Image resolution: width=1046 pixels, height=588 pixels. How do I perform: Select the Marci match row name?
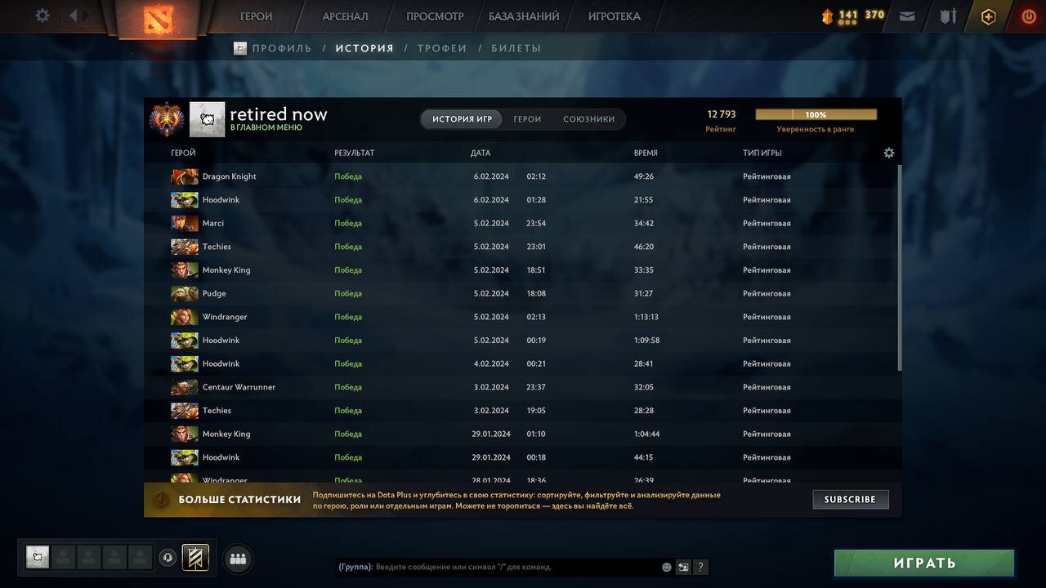coord(213,223)
